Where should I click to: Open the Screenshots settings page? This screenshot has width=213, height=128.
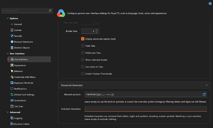pyautogui.click(x=20, y=100)
